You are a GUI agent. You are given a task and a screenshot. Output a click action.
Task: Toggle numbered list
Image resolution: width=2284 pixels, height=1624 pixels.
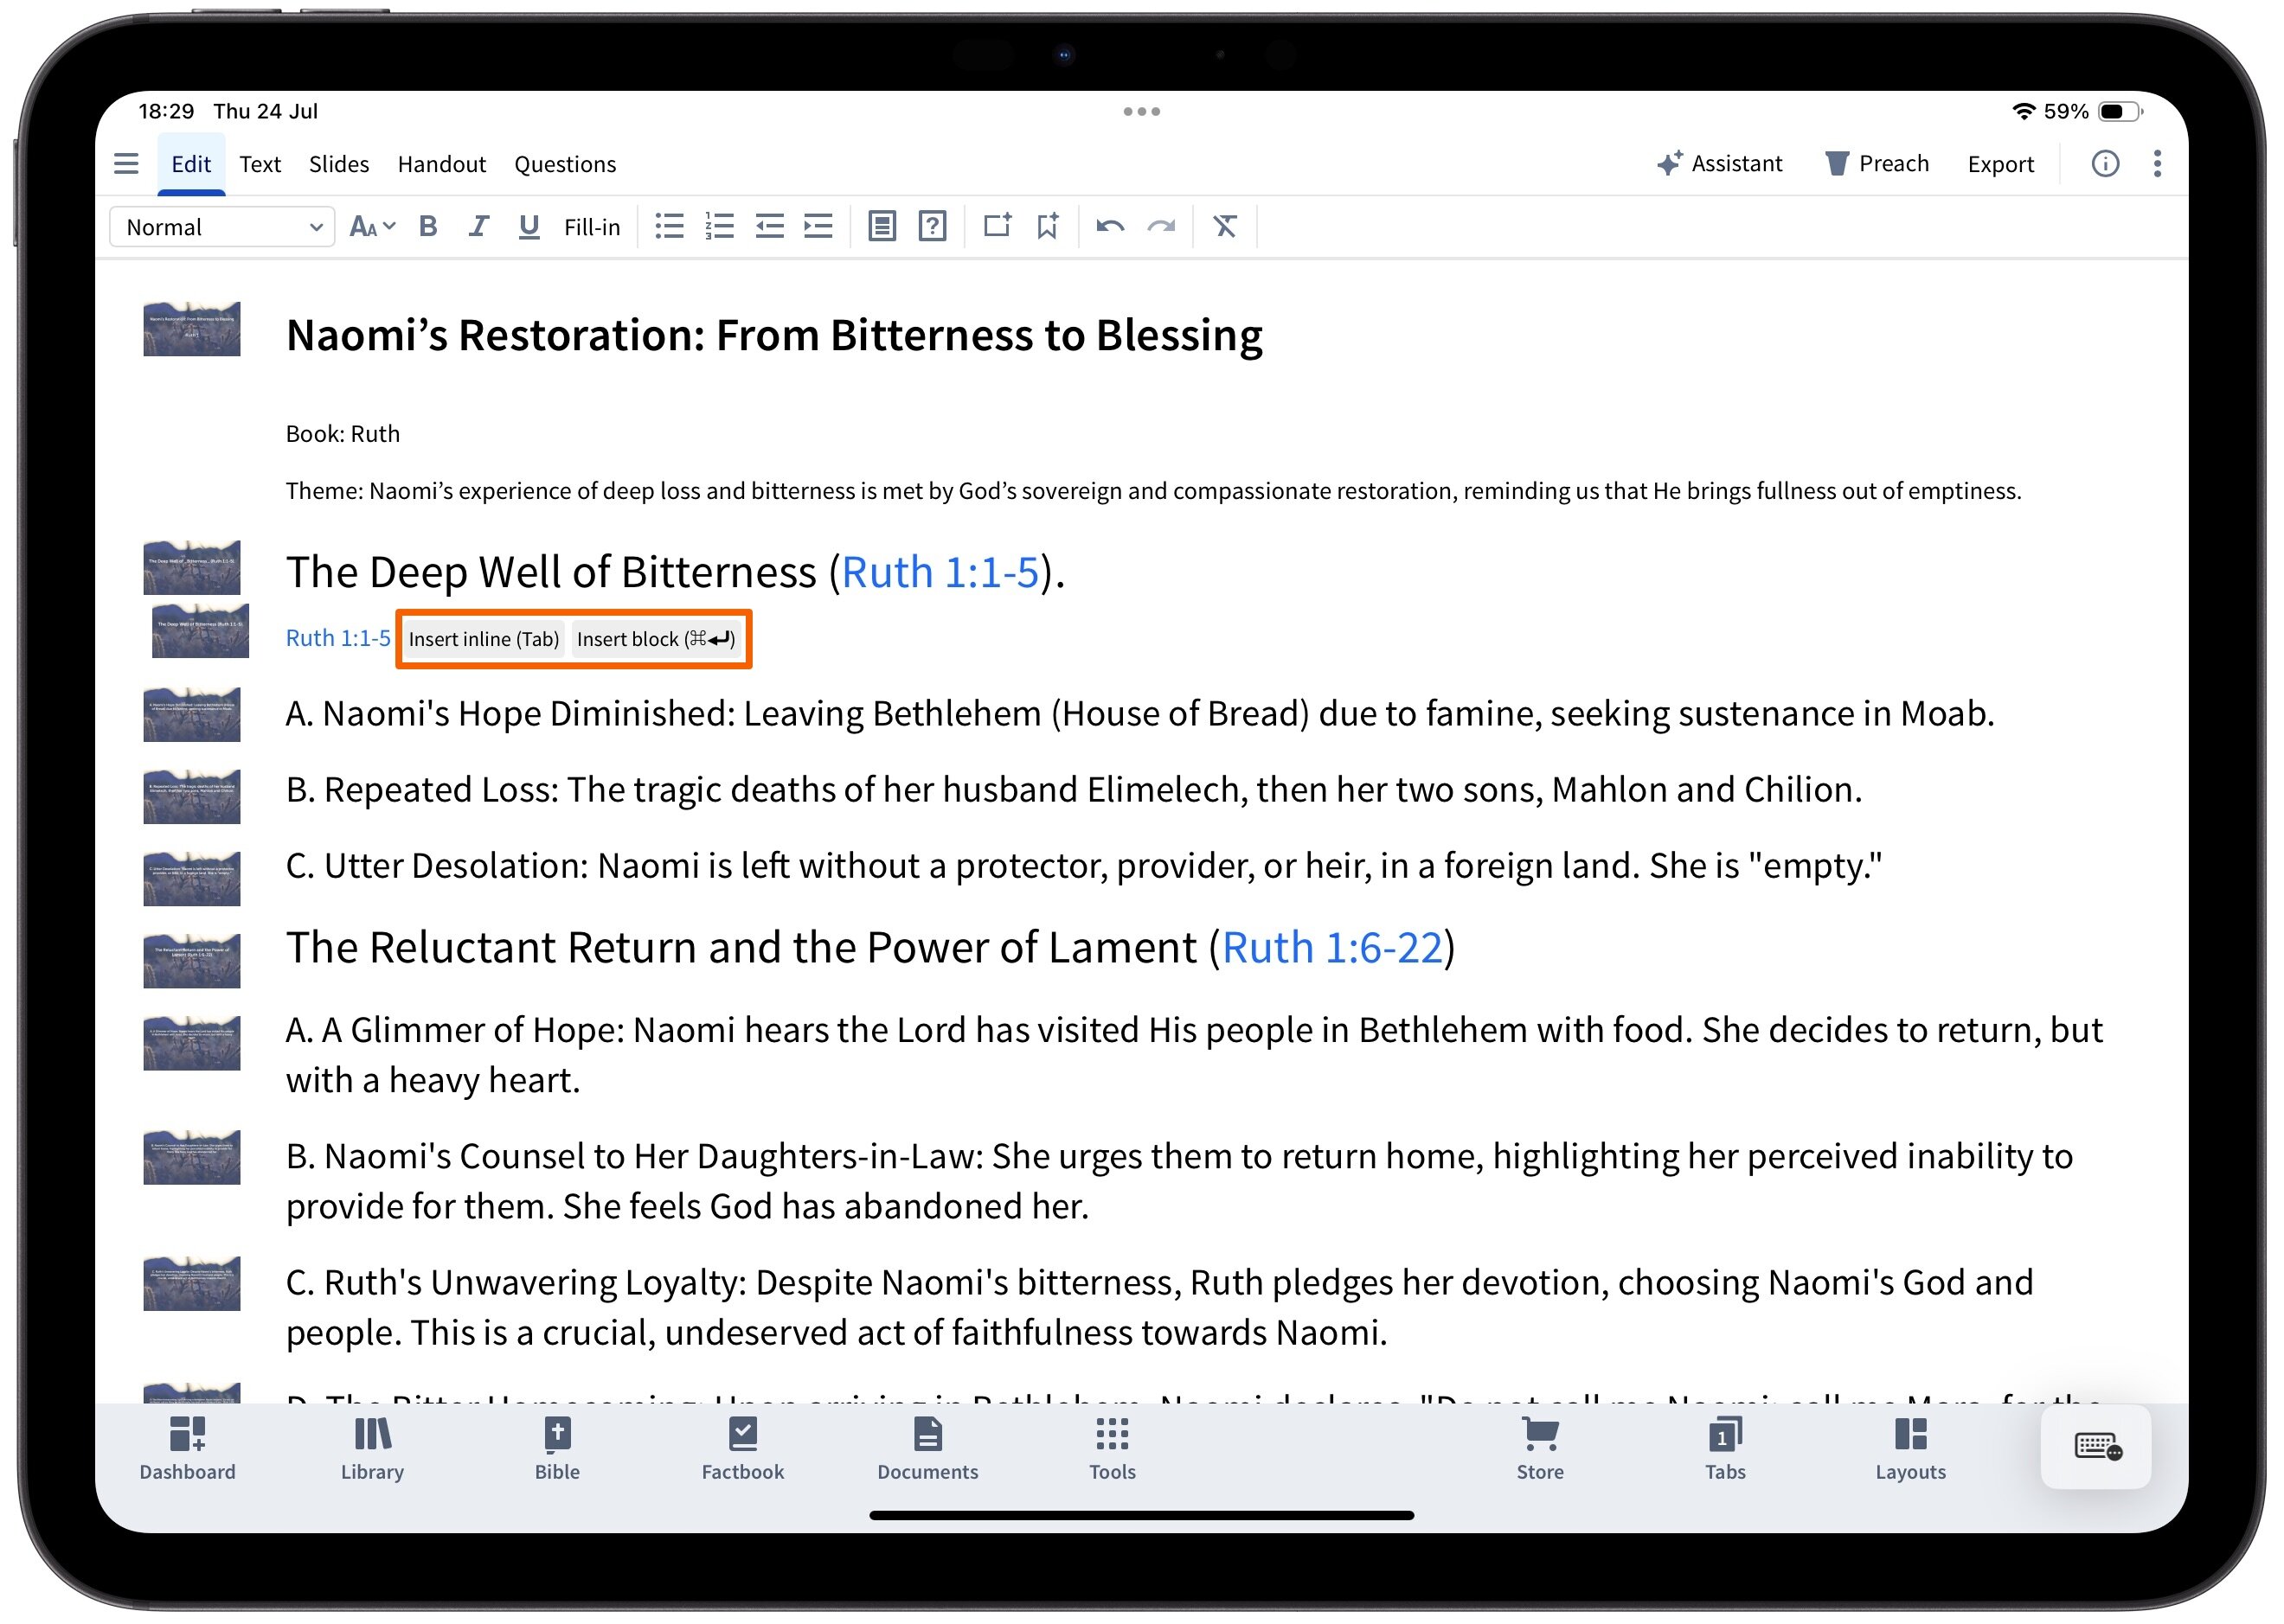[719, 227]
